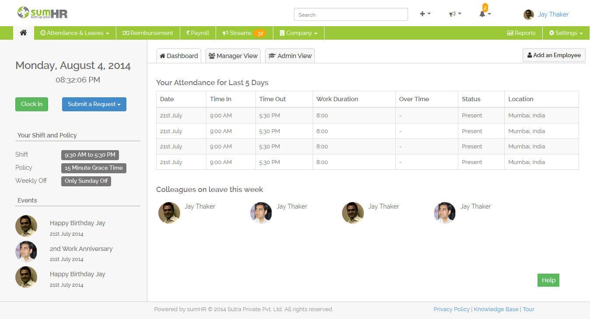Click the Your Shift and Policy heading
This screenshot has width=590, height=319.
point(47,135)
